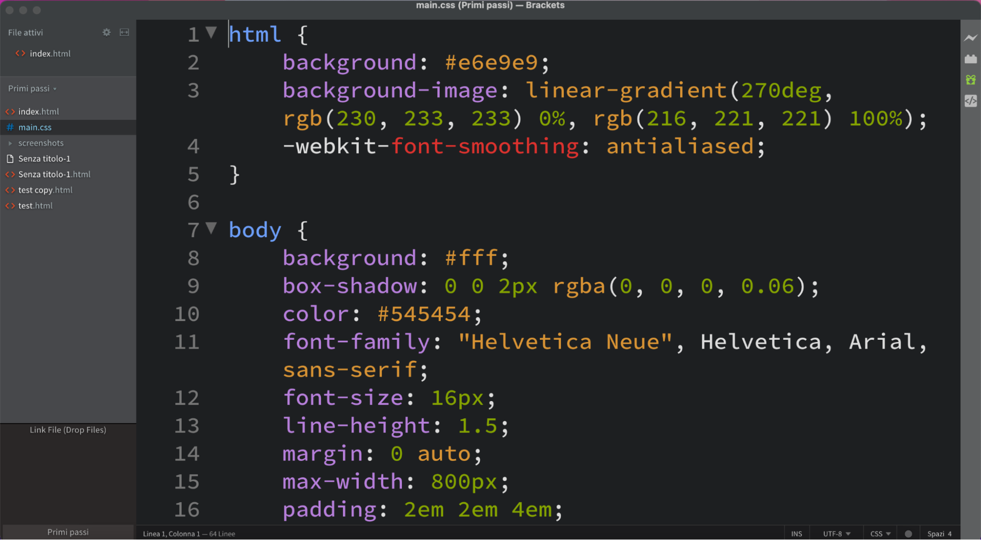The width and height of the screenshot is (981, 540).
Task: Click the Link File (Drop Files) area
Action: [68, 430]
